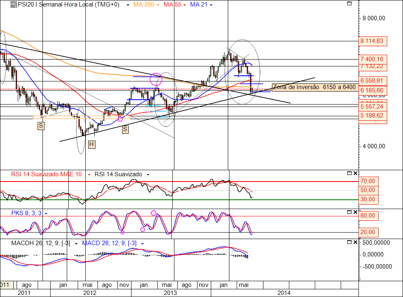403x297 pixels.
Task: Click the 5 557,24 price level tag
Action: coord(373,107)
